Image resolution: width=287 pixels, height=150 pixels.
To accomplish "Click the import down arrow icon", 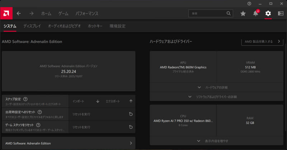I will pos(98,101).
